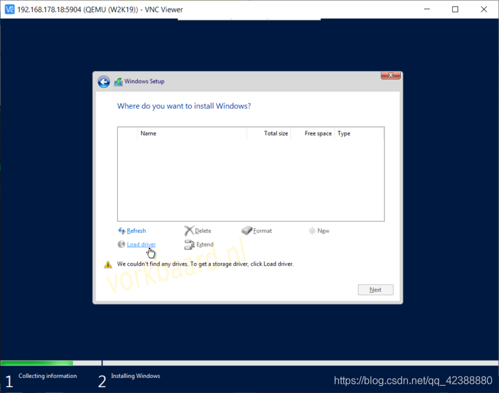499x393 pixels.
Task: Close the VNC Viewer window
Action: pos(483,9)
